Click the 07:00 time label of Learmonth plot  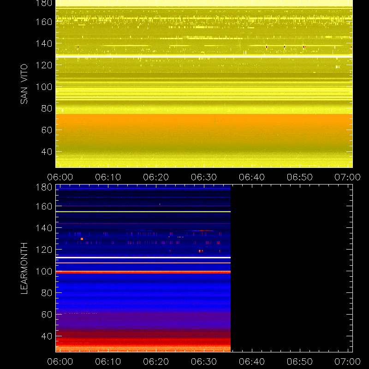348,362
